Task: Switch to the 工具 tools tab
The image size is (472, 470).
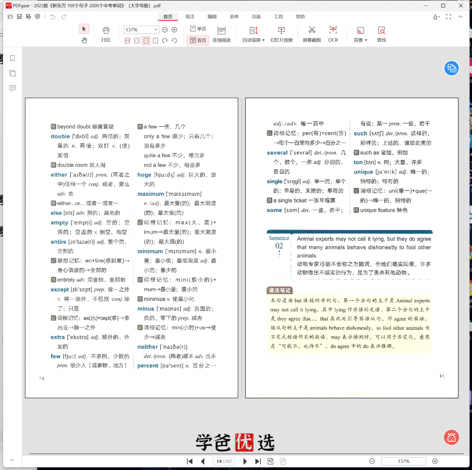Action: 278,17
